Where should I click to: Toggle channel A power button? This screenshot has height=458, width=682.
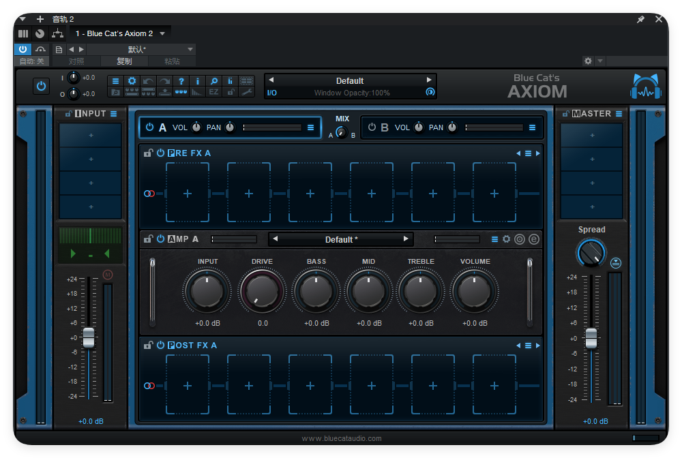(x=149, y=127)
